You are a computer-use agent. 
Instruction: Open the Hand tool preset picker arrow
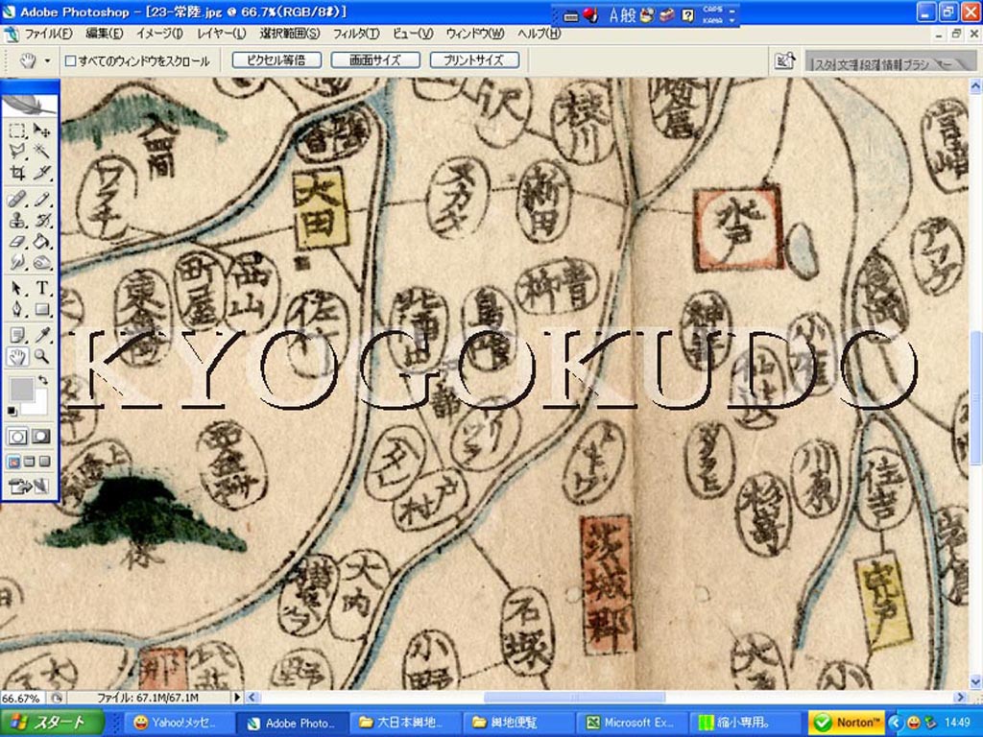[x=47, y=60]
